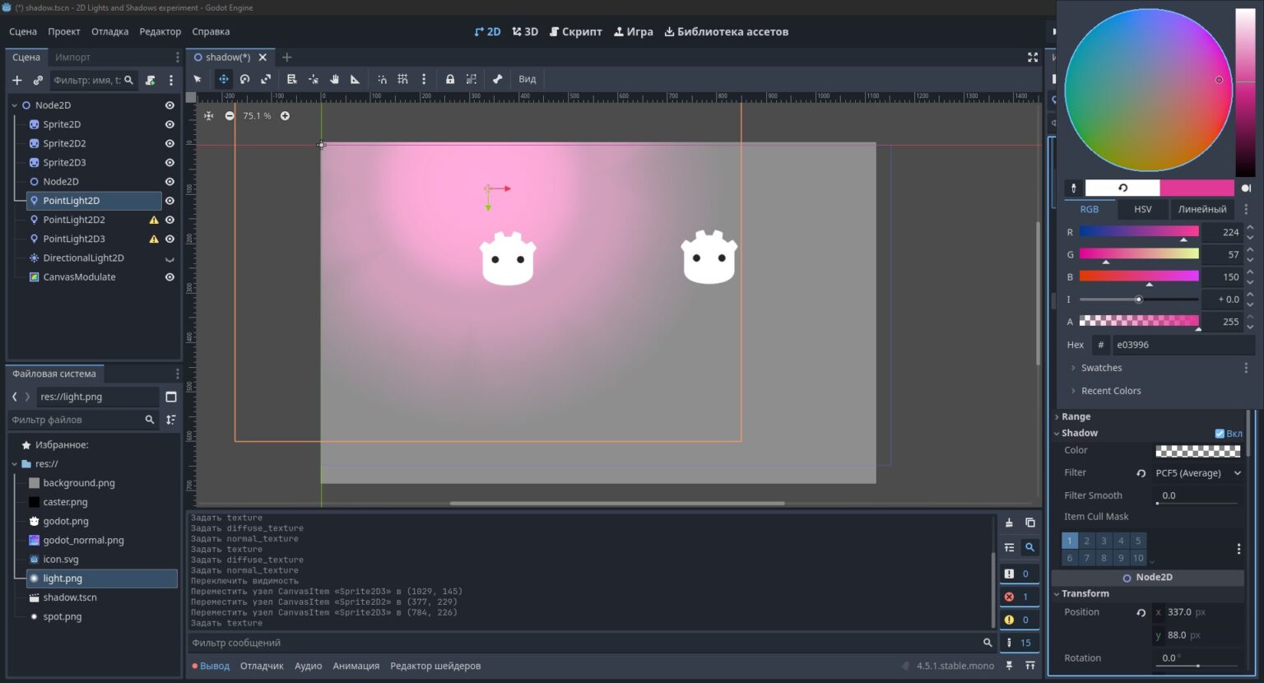Viewport: 1264px width, 683px height.
Task: Open color picker eyedropper tool
Action: click(x=1073, y=188)
